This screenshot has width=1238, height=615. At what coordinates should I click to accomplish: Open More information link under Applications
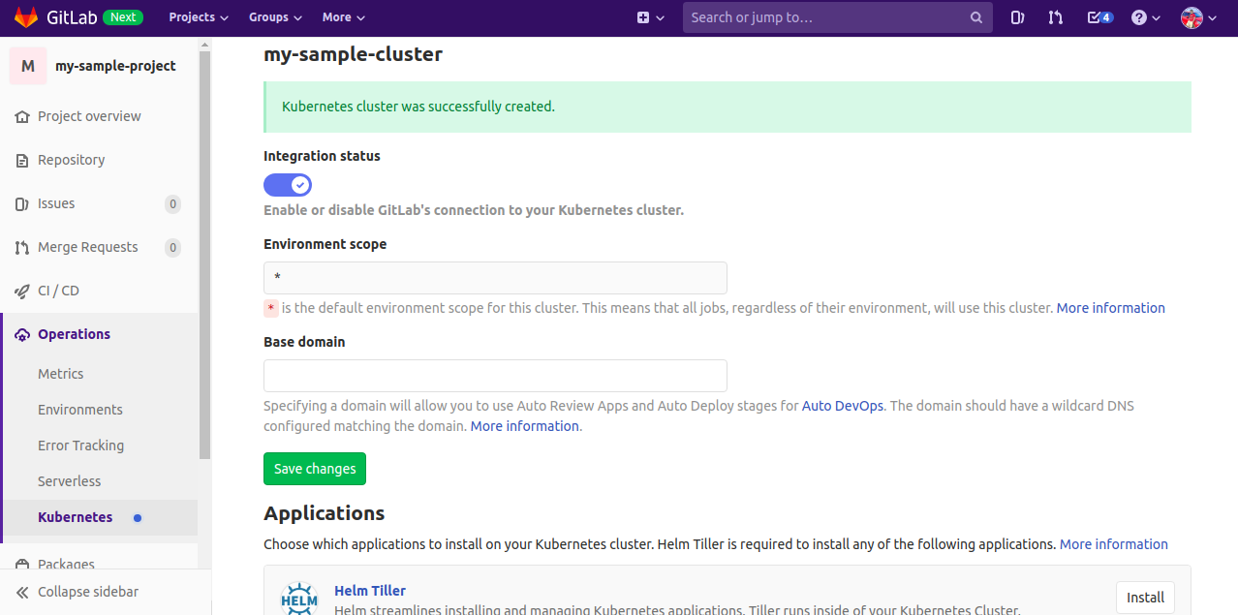click(x=1114, y=544)
